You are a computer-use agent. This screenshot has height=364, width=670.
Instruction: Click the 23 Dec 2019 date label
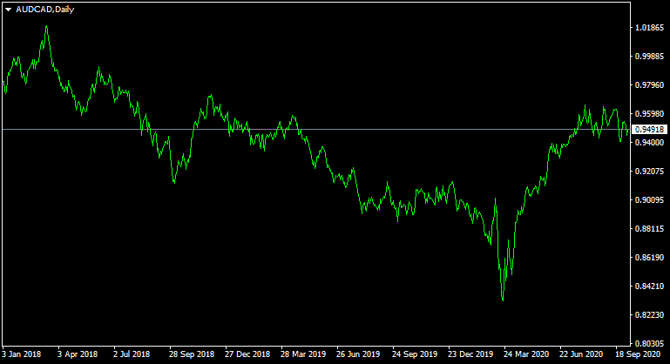coord(470,354)
